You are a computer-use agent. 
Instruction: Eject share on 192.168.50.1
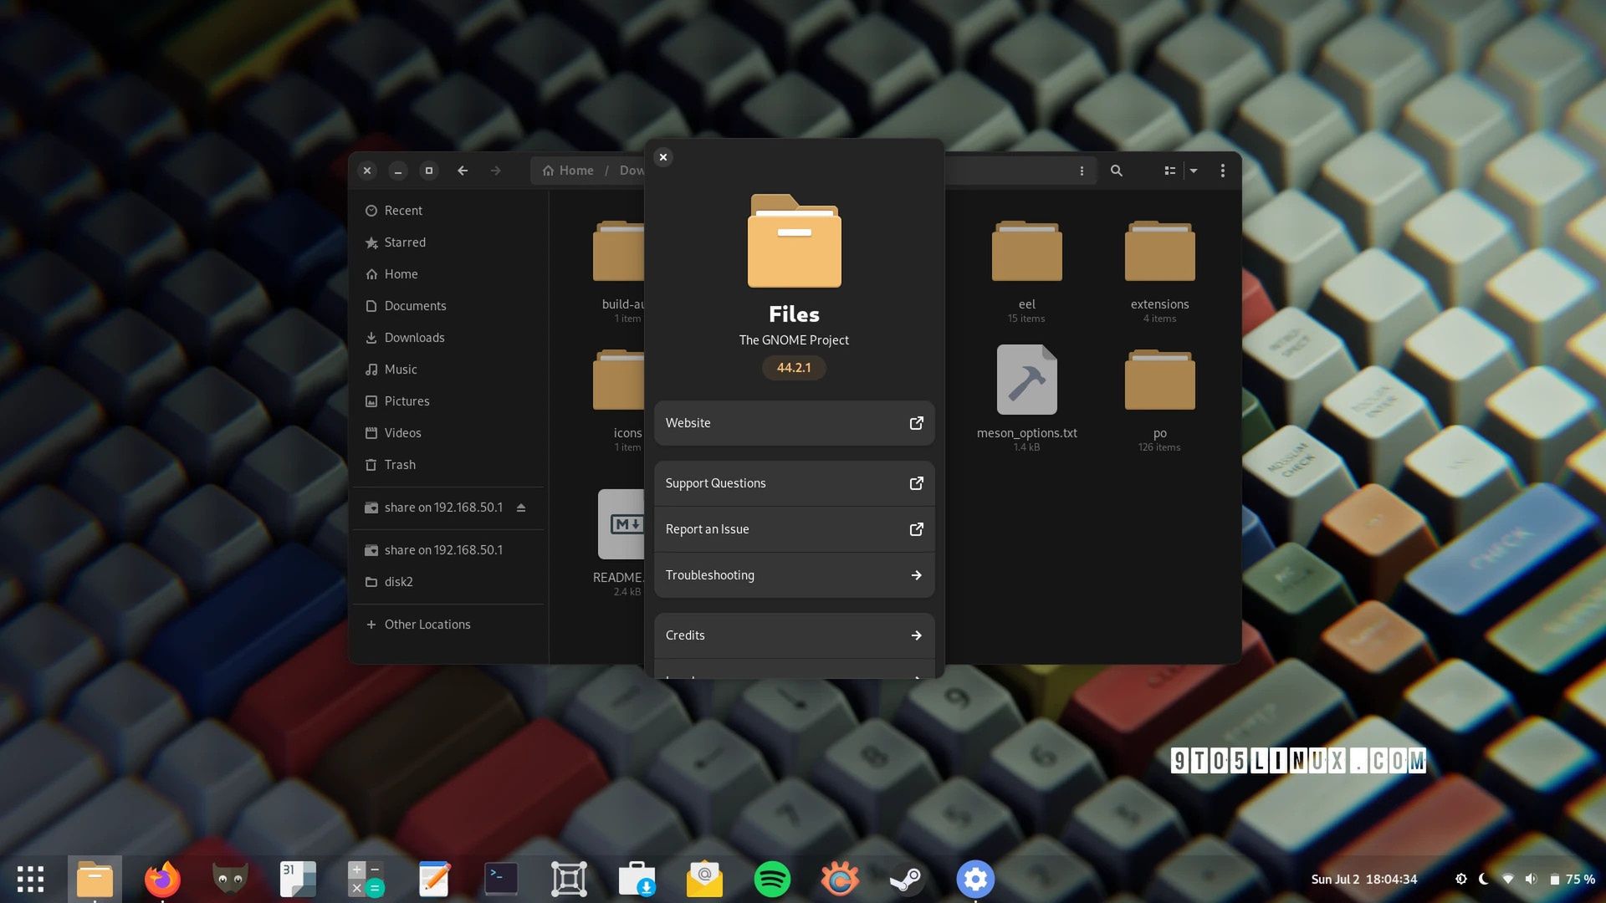(x=520, y=508)
